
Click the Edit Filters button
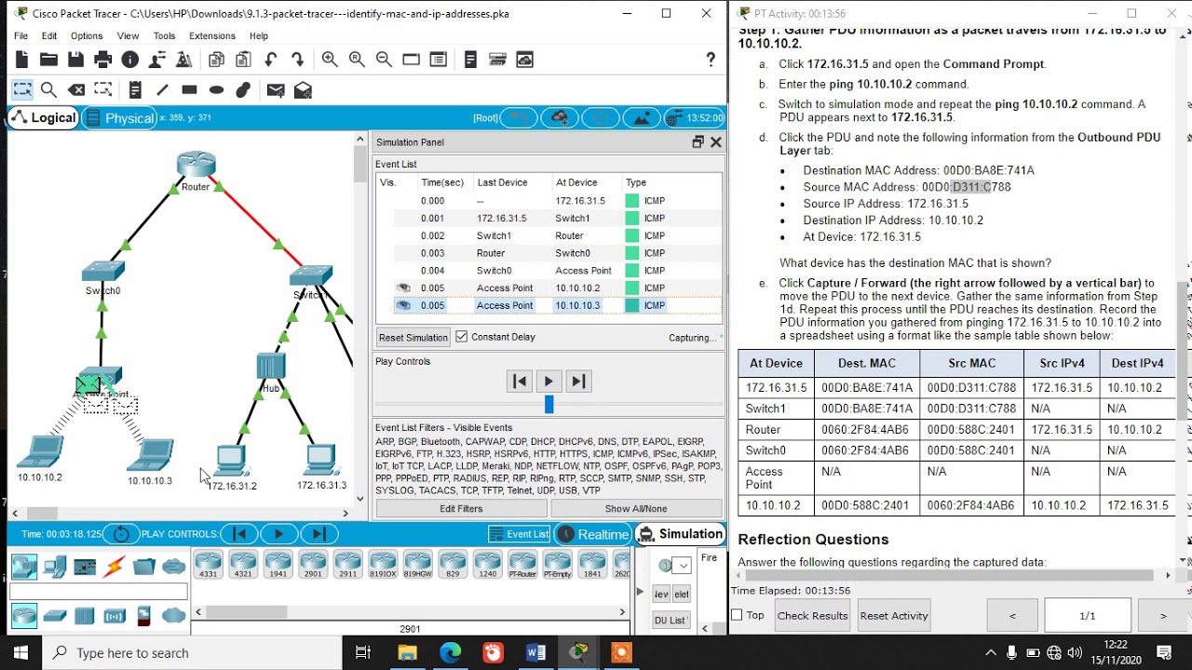(x=461, y=509)
